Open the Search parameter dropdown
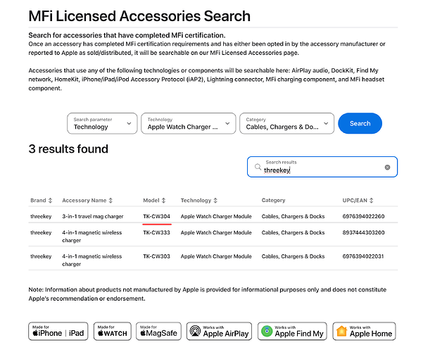This screenshot has height=352, width=435. 101,124
